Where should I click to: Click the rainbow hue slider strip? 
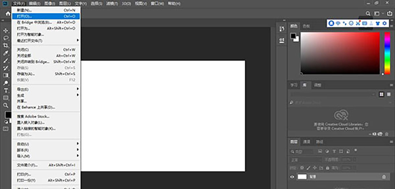[x=387, y=52]
